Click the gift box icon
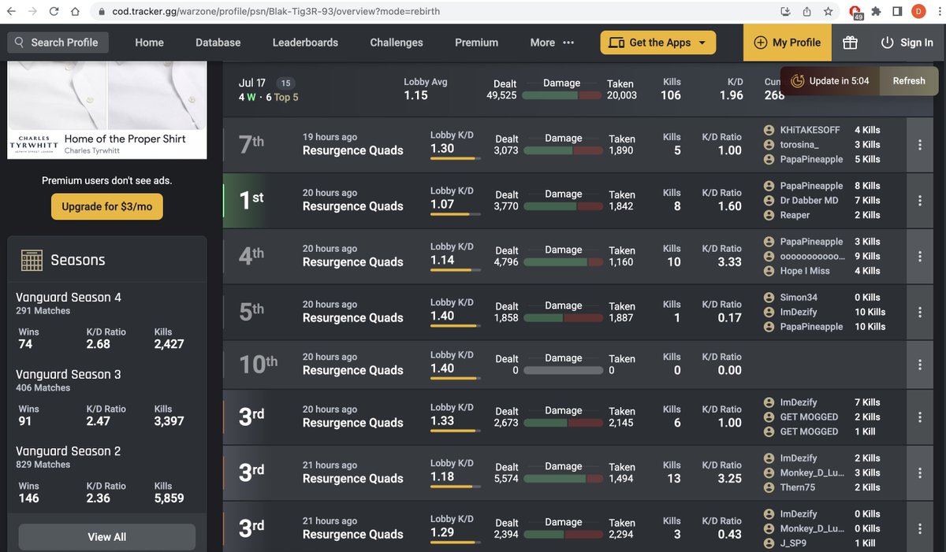 [x=850, y=43]
